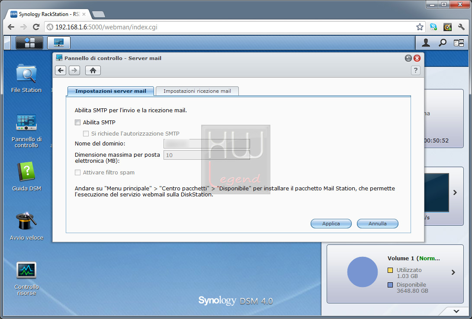
Task: Open the DSM main menu button
Action: (29, 43)
